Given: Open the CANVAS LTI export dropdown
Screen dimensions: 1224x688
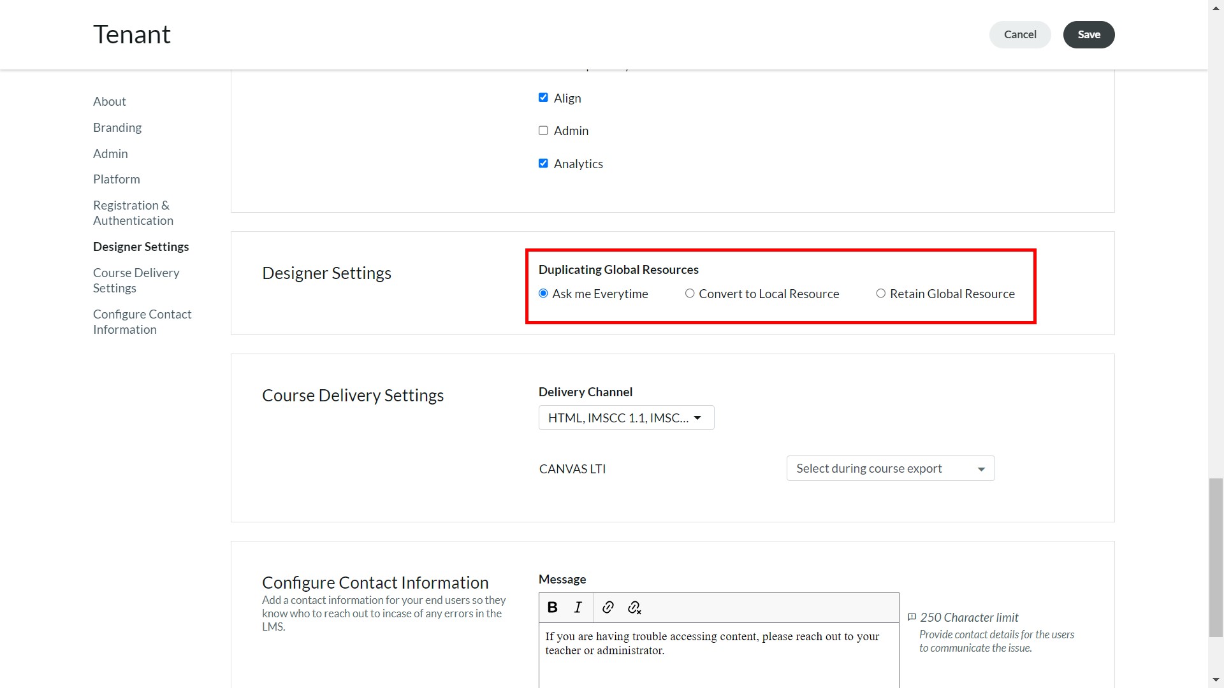Looking at the screenshot, I should (x=891, y=468).
